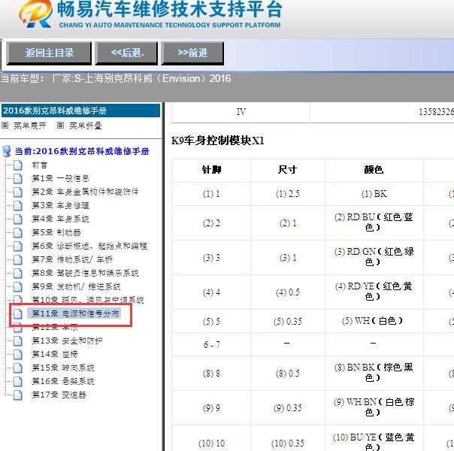
Task: Click the page icon beside 第14章
Action: click(17, 354)
